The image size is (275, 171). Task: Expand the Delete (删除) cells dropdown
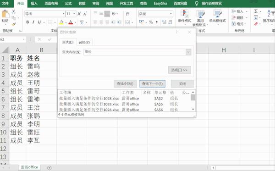click(x=247, y=17)
